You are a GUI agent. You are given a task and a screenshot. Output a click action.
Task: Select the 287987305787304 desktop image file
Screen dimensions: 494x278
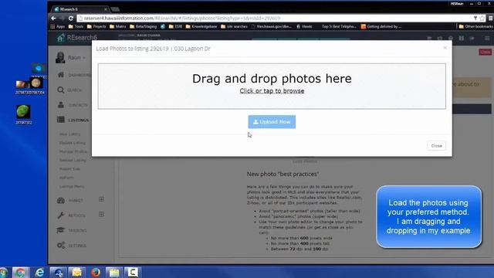click(x=30, y=86)
